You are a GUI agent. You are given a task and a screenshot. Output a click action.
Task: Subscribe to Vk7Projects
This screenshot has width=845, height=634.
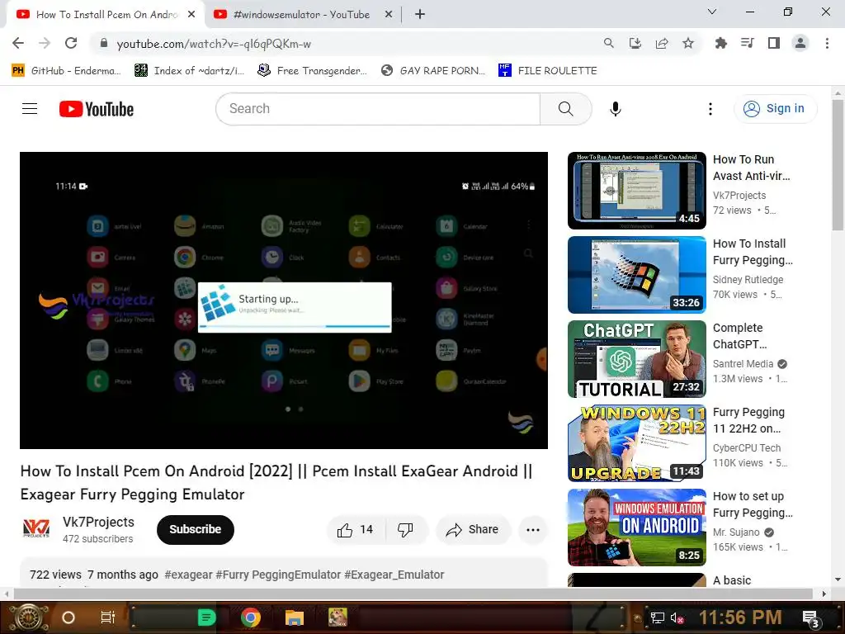click(196, 529)
